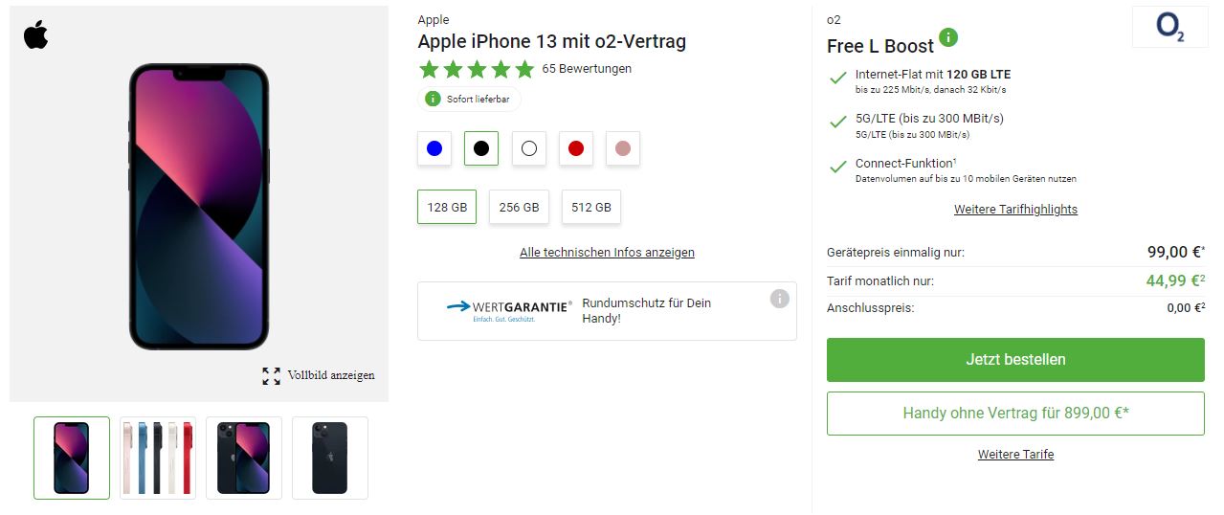Click the Wertgarantie info icon
The image size is (1224, 515).
click(x=780, y=299)
